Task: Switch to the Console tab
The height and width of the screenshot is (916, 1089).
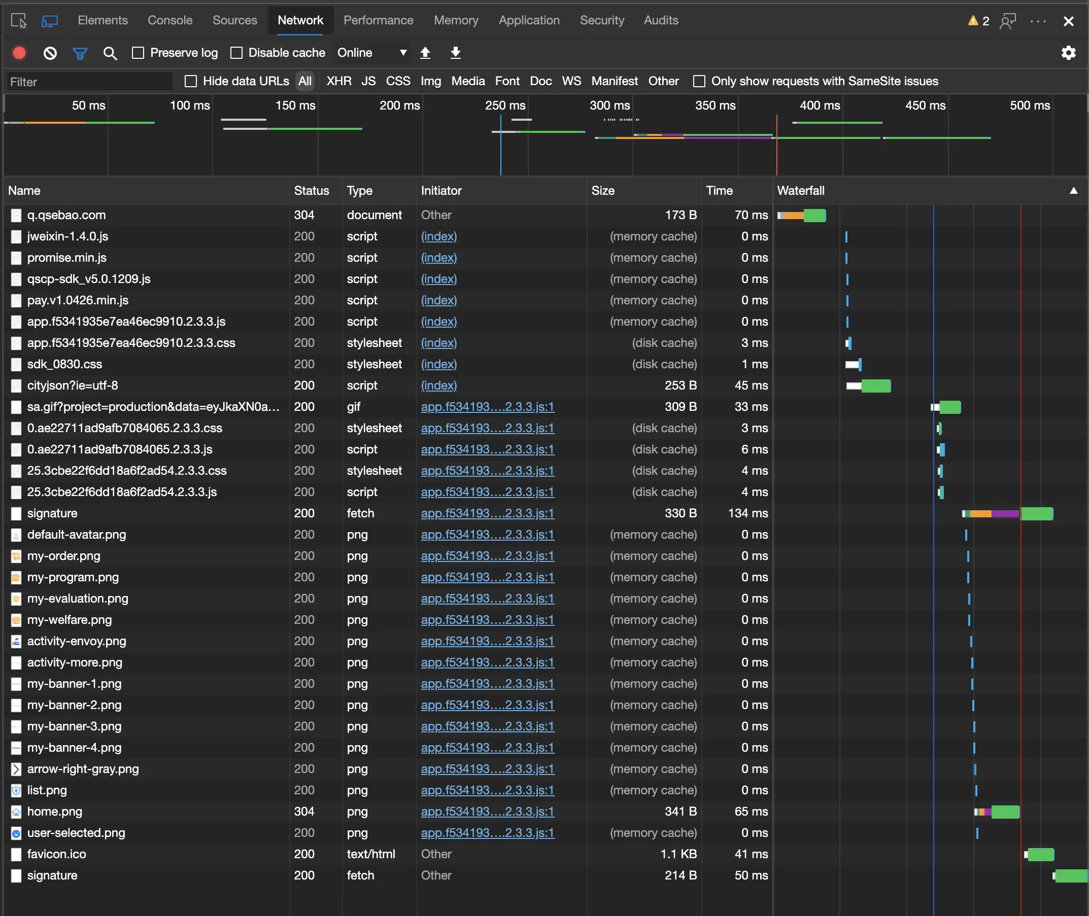Action: 170,20
